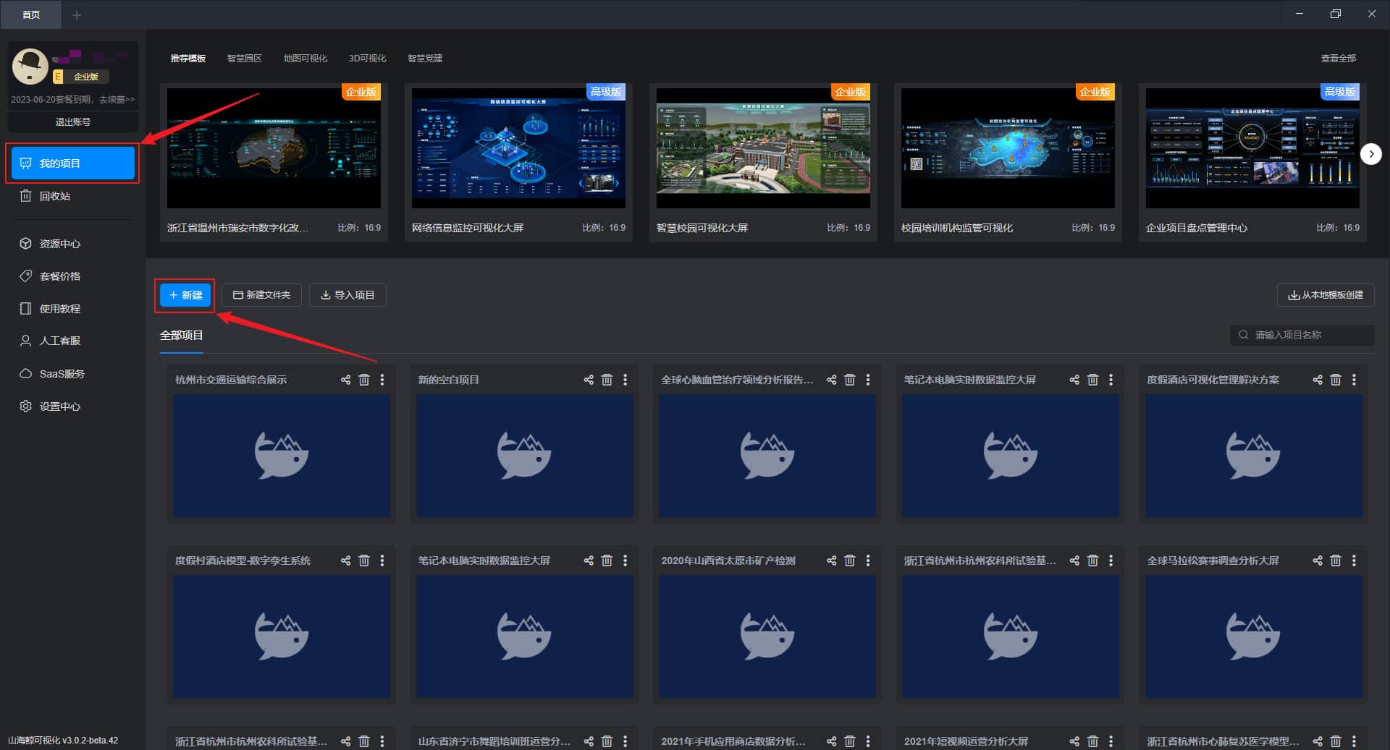Open the 网络信息监控可视化大屏 template thumbnail
The image size is (1390, 750).
click(x=518, y=147)
